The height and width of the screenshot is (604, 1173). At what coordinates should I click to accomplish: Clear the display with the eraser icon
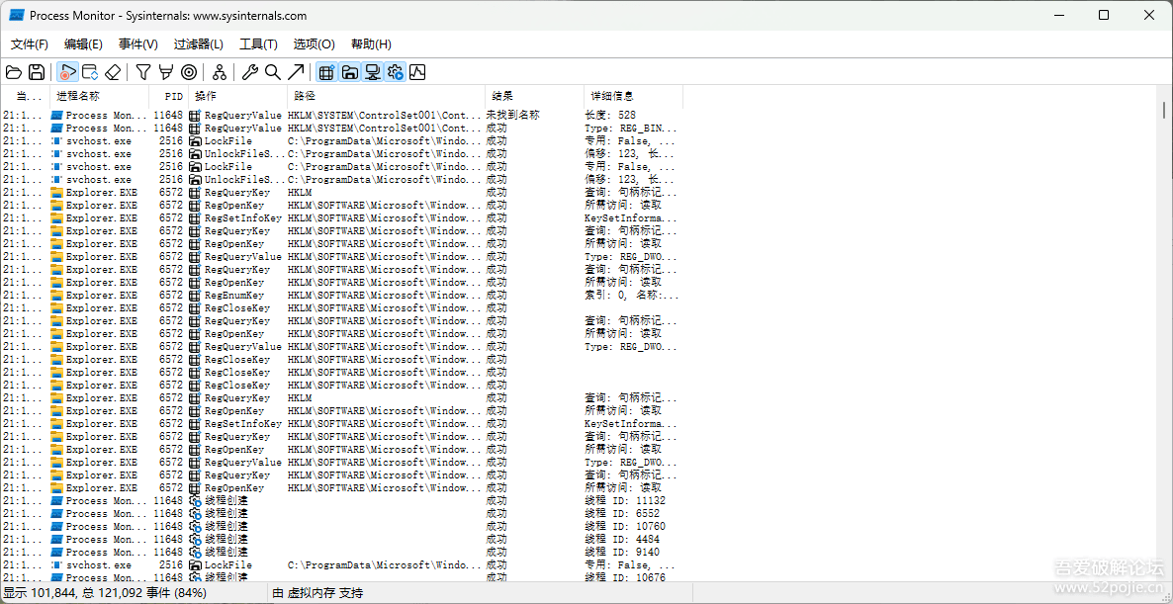pyautogui.click(x=112, y=72)
